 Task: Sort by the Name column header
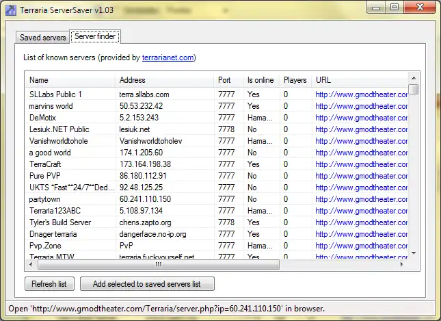pos(70,80)
